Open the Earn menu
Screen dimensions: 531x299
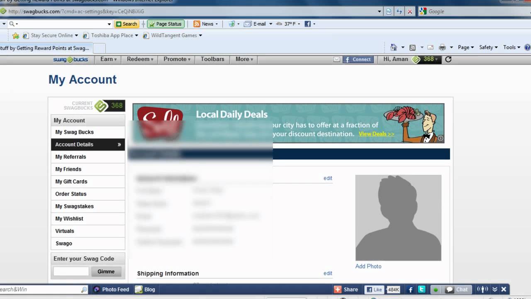108,59
